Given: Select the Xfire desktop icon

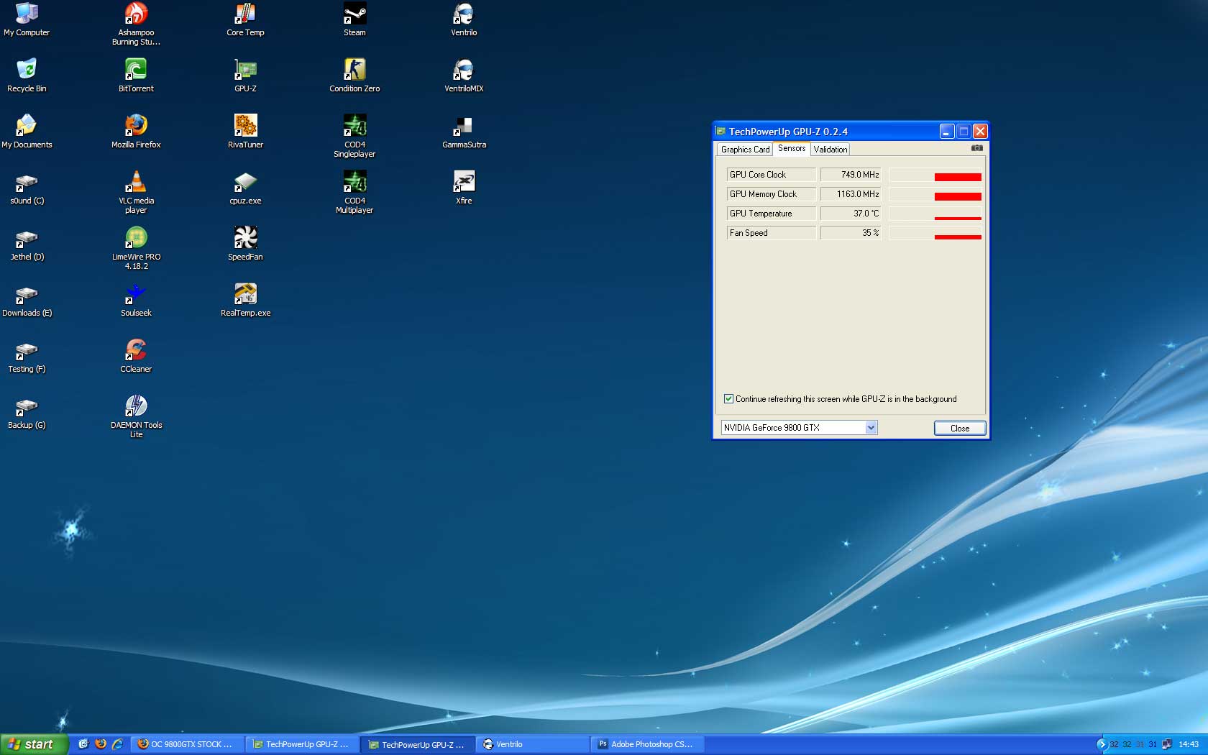Looking at the screenshot, I should pos(464,188).
